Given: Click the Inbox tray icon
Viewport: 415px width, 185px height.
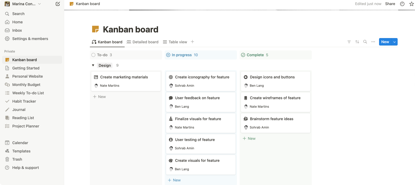Looking at the screenshot, I should click(7, 30).
